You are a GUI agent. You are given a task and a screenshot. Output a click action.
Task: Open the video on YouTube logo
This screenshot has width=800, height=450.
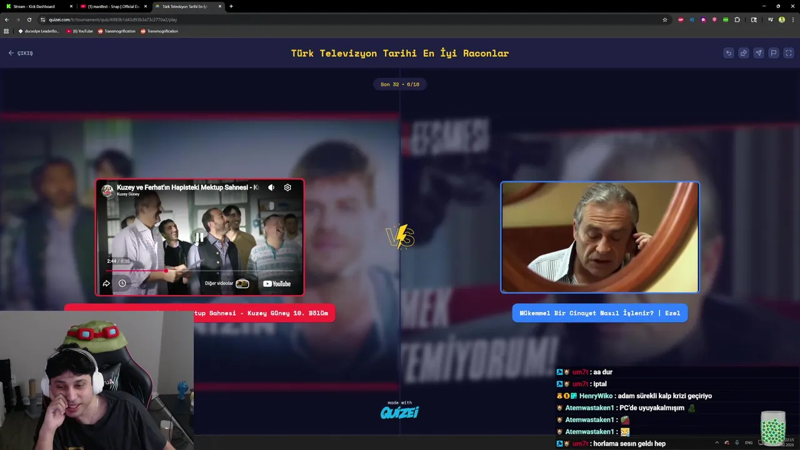pos(277,284)
